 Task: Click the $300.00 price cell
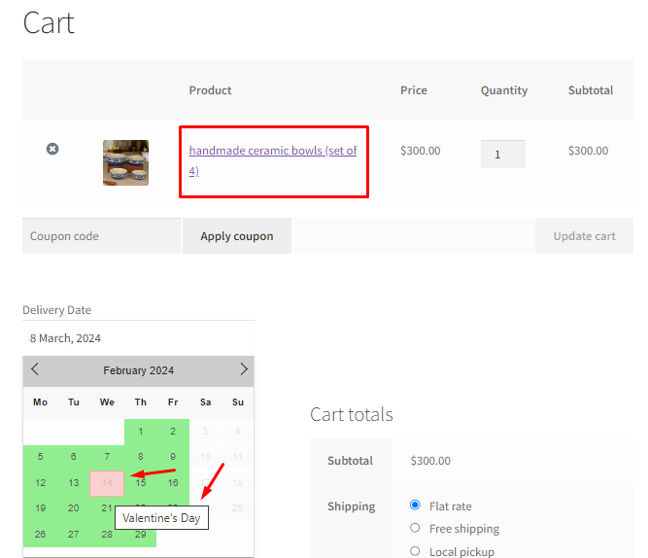[421, 151]
